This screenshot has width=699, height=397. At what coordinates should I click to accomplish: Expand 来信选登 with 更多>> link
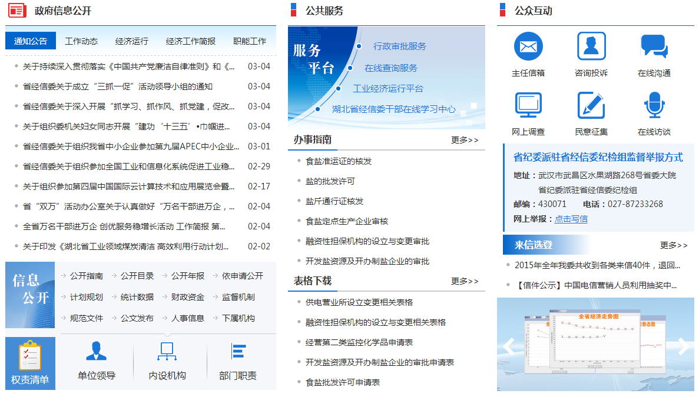coord(674,245)
